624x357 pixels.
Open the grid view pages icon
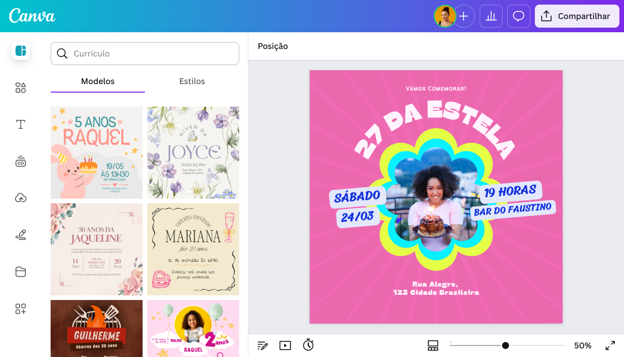pos(433,345)
